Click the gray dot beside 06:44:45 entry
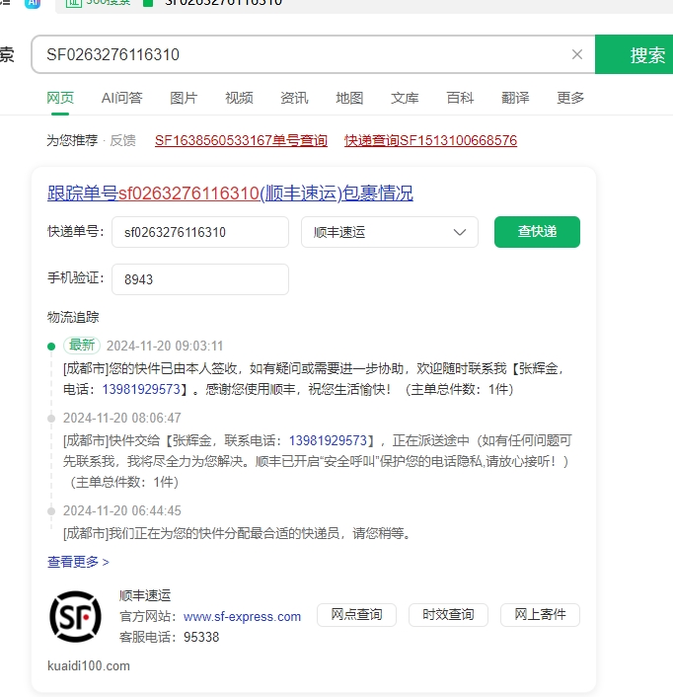Viewport: 673px width, 697px height. (51, 511)
